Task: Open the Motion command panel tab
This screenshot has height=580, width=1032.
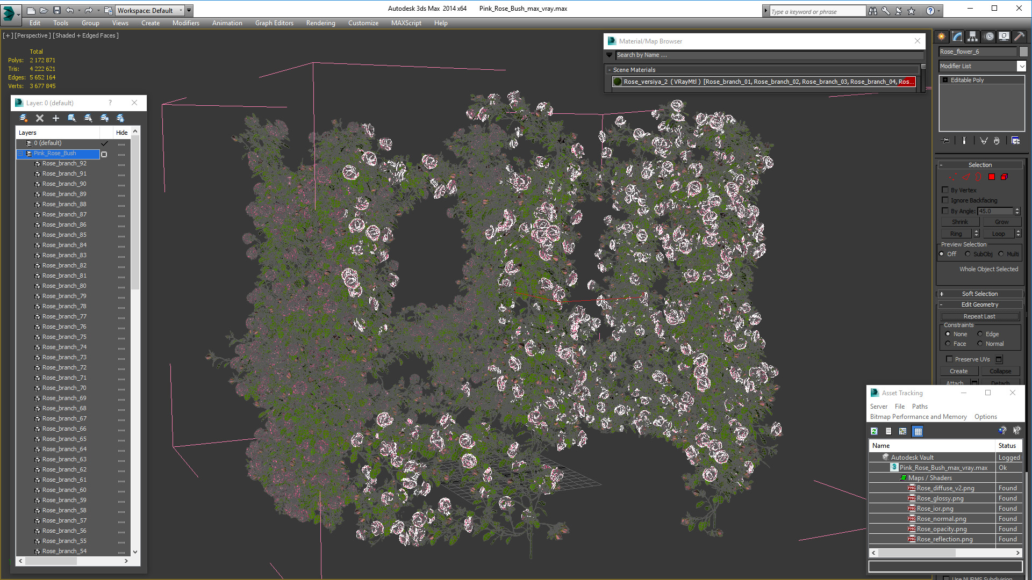Action: tap(989, 37)
